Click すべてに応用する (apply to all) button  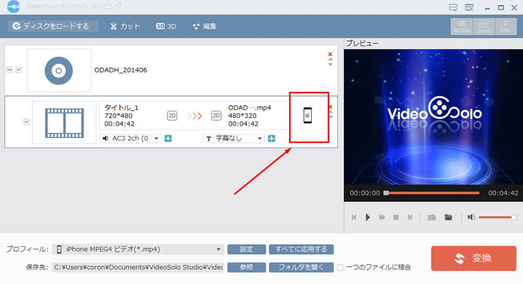point(301,249)
